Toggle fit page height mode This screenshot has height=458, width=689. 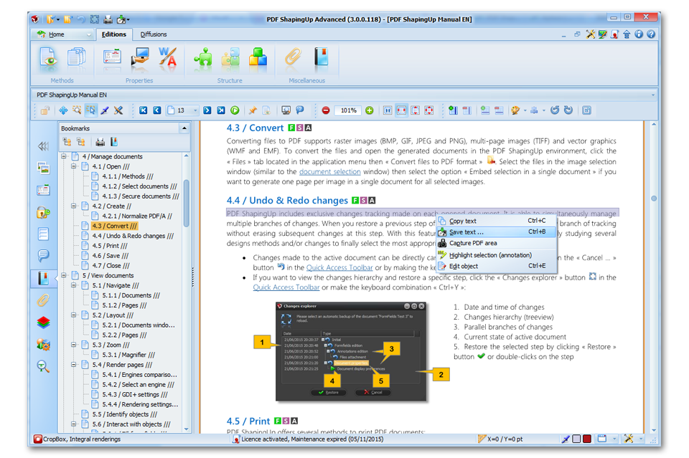tap(416, 110)
